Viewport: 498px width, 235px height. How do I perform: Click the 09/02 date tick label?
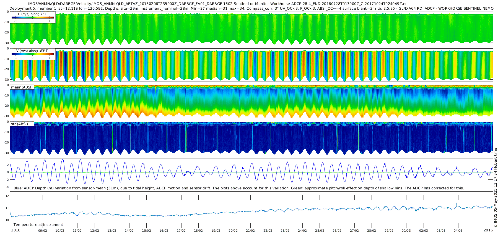pos(42,231)
